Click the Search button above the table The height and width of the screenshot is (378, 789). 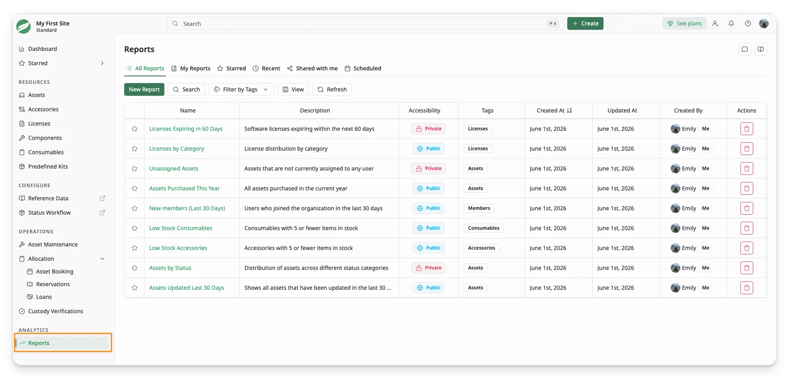(187, 89)
